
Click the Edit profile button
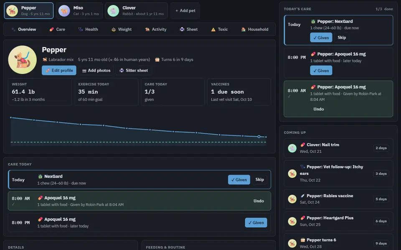[x=59, y=70]
